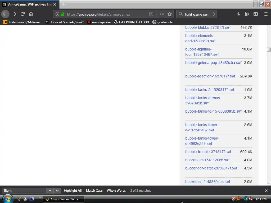Jump to previous find match arrow
271x203 pixels.
(x=50, y=191)
